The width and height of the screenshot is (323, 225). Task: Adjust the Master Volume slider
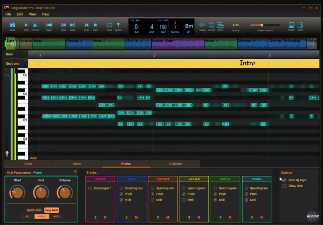[262, 25]
